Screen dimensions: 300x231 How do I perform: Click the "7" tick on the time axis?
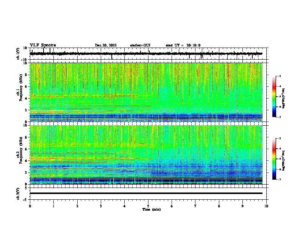[195, 206]
